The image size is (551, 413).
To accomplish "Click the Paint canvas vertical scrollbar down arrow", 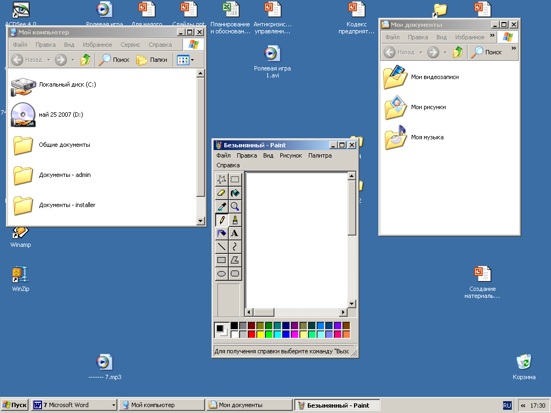I will (351, 304).
